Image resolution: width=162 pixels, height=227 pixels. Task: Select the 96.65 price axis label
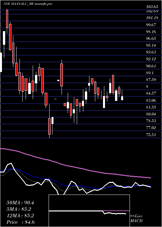point(151,39)
